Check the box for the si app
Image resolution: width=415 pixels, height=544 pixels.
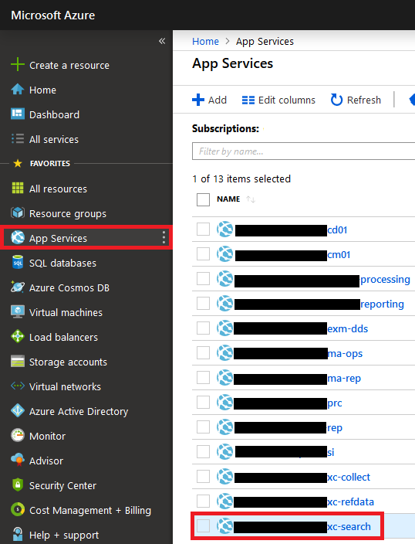(203, 451)
